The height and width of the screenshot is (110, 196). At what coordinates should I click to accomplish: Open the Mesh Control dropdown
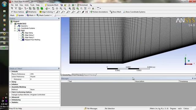[44, 15]
